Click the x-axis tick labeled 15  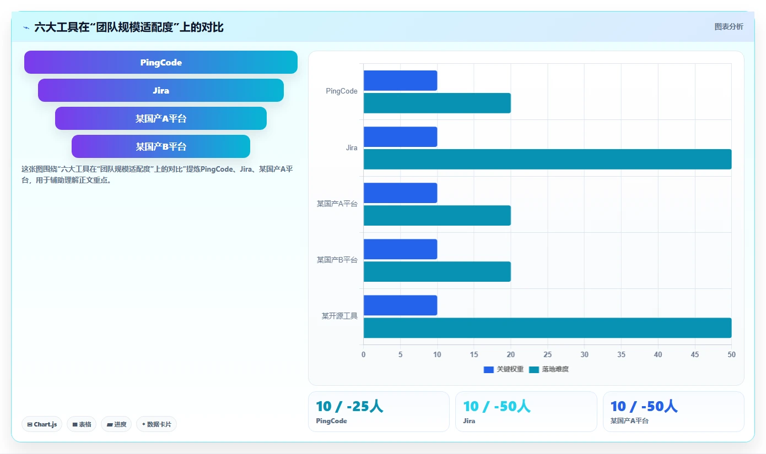coord(474,354)
